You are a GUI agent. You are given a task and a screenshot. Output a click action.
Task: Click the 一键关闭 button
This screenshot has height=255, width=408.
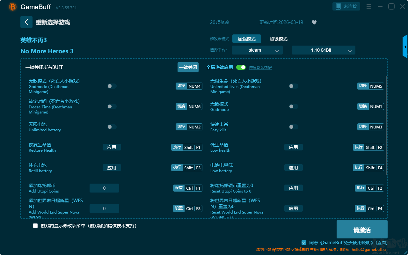click(x=188, y=67)
